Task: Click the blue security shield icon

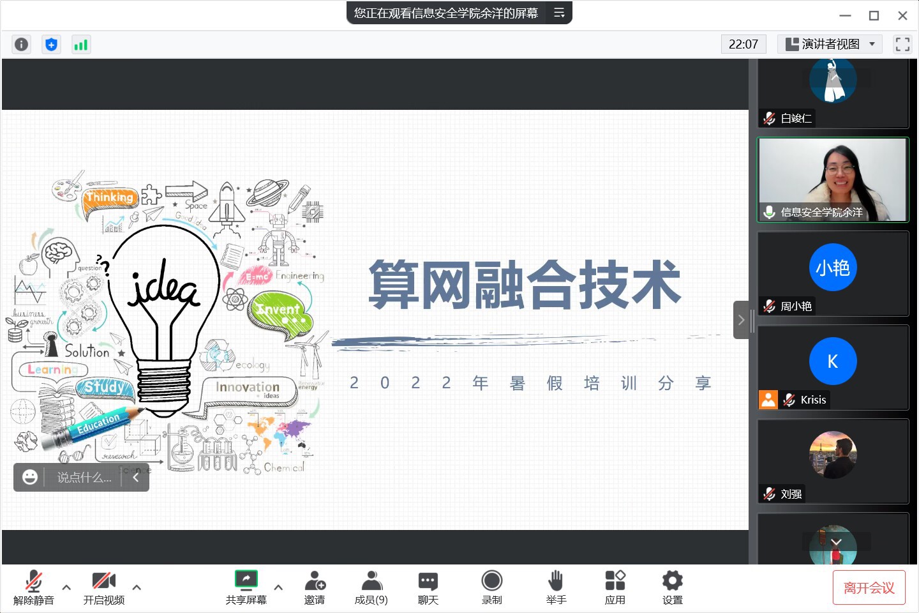Action: click(51, 44)
